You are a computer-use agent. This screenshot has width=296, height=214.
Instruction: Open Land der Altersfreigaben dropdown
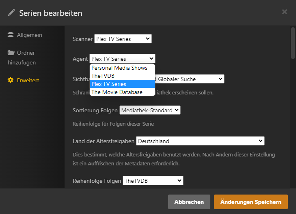point(200,141)
